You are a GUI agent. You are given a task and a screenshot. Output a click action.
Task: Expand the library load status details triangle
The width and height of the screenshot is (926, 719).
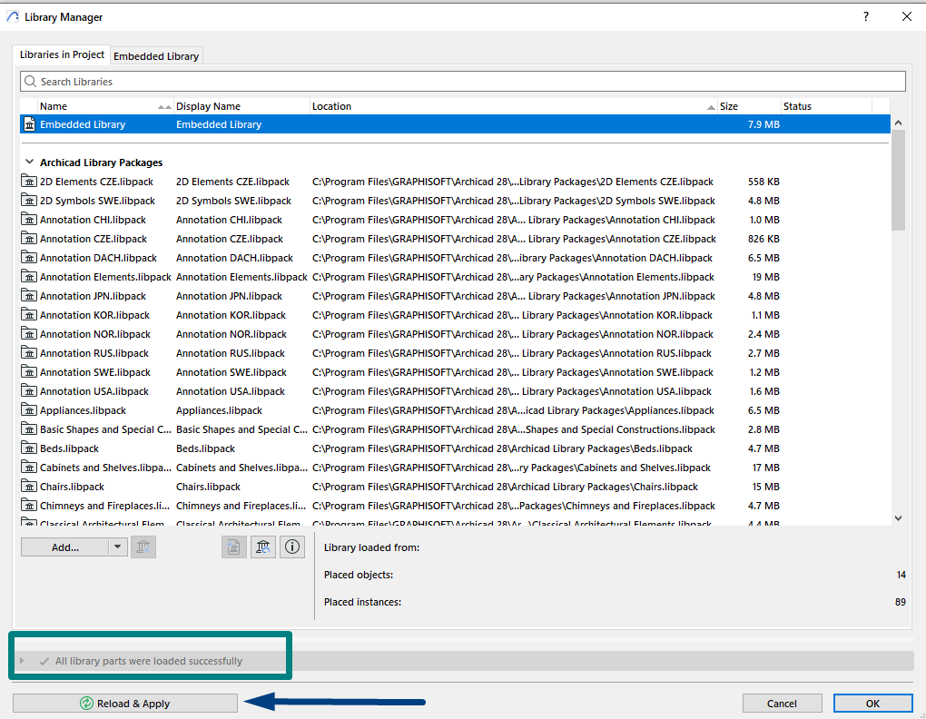point(22,661)
